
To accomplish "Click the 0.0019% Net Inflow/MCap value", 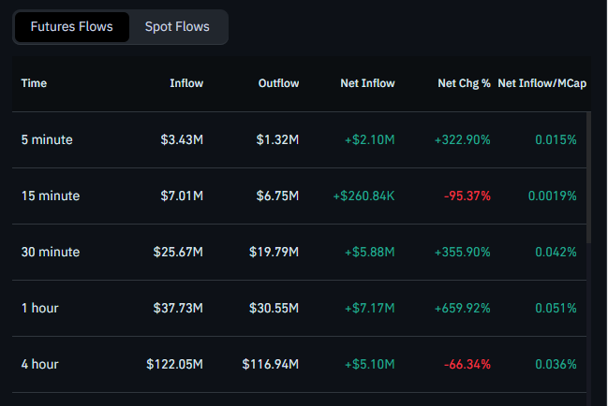I will pyautogui.click(x=552, y=196).
